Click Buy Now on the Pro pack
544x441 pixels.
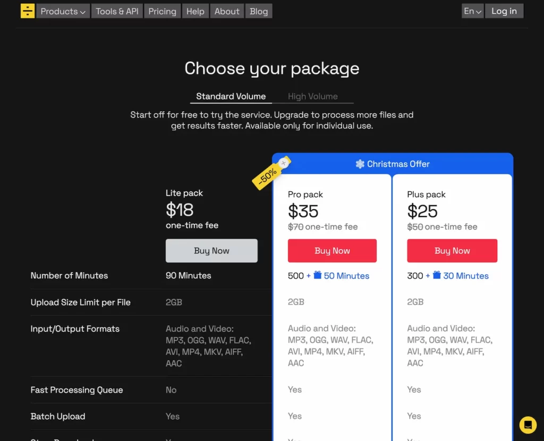pos(332,250)
